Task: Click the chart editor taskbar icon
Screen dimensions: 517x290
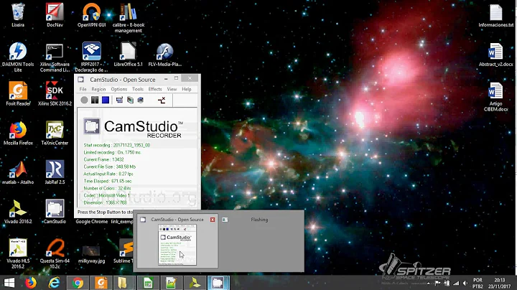Action: (x=171, y=283)
